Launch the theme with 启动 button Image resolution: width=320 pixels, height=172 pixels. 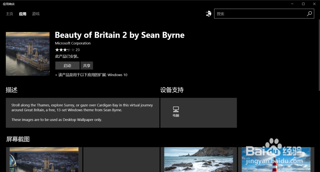tap(67, 66)
